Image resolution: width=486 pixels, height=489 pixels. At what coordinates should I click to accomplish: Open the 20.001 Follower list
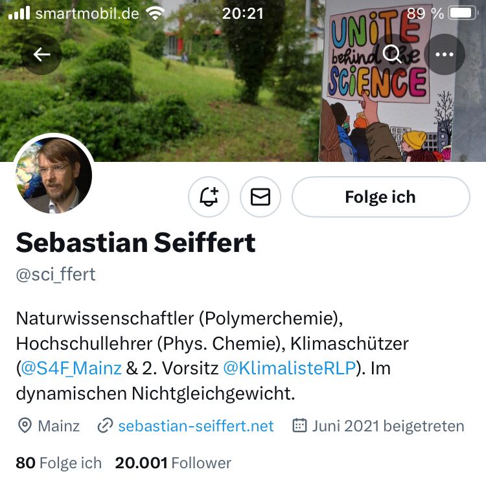coord(173,463)
